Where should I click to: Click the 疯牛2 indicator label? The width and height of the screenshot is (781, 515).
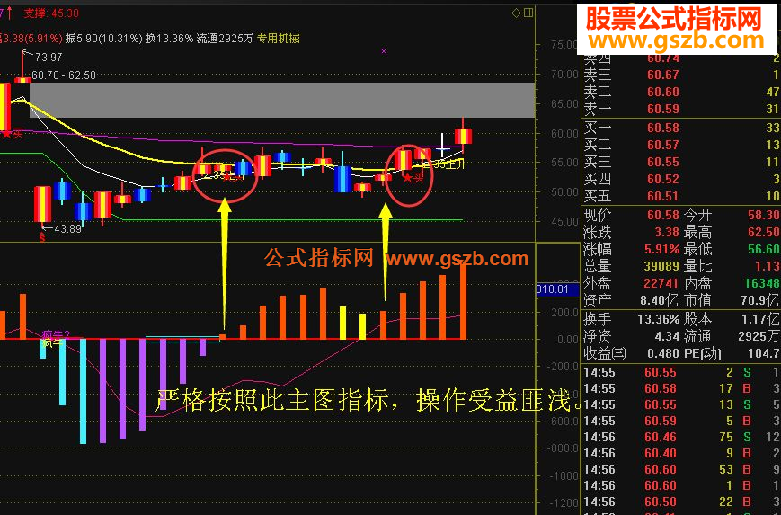56,334
